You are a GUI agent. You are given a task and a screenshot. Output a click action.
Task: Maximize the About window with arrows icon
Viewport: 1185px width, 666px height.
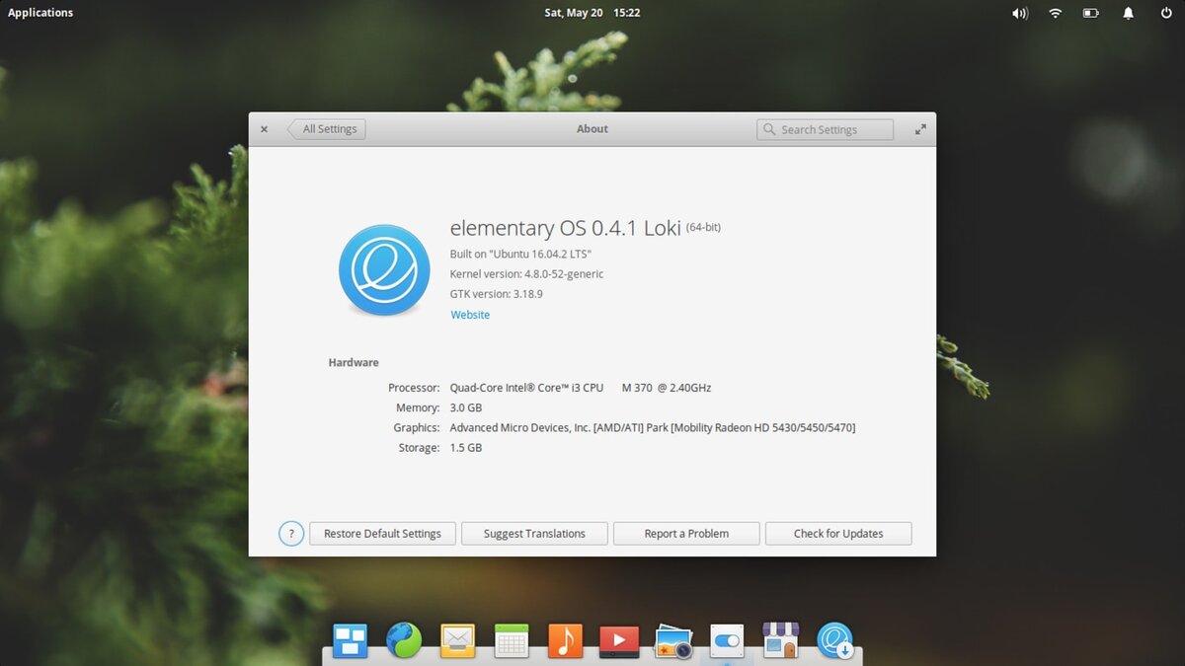click(920, 129)
